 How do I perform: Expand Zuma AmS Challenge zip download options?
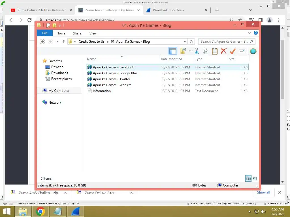coord(65,193)
